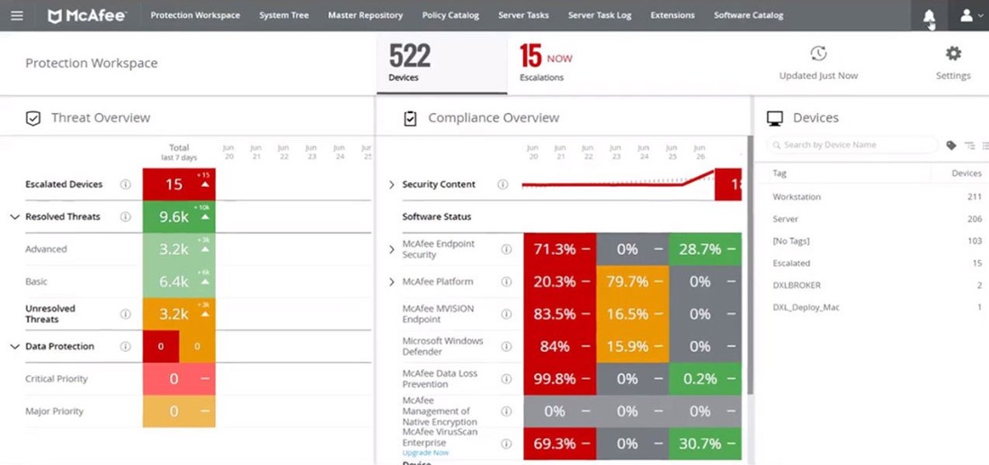Click the Settings gear icon

click(x=953, y=54)
